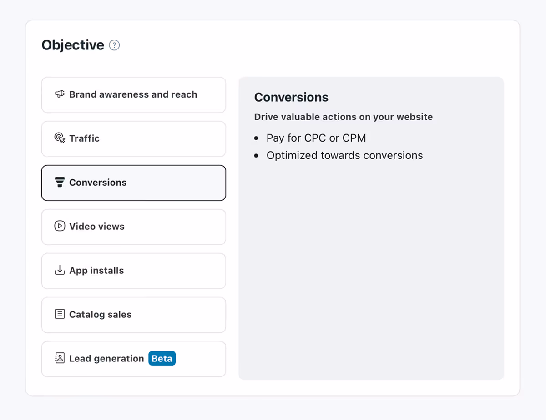Click the contact card icon for Lead generation
Image resolution: width=546 pixels, height=420 pixels.
pos(60,358)
